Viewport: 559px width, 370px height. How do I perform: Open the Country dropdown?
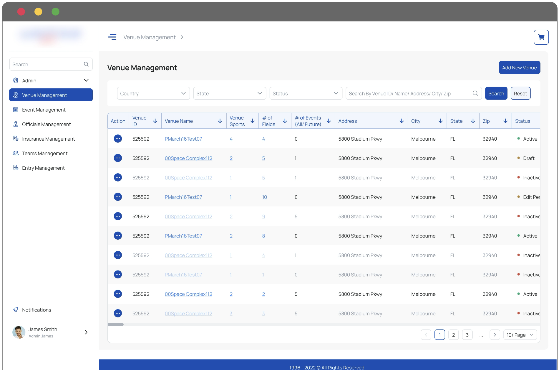153,93
